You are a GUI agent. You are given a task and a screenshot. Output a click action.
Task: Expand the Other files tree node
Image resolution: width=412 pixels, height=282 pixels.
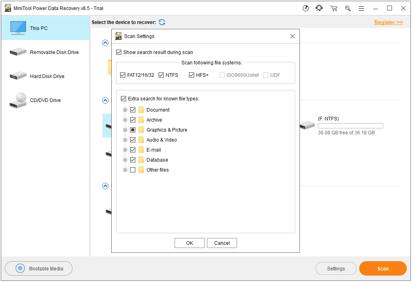click(125, 170)
